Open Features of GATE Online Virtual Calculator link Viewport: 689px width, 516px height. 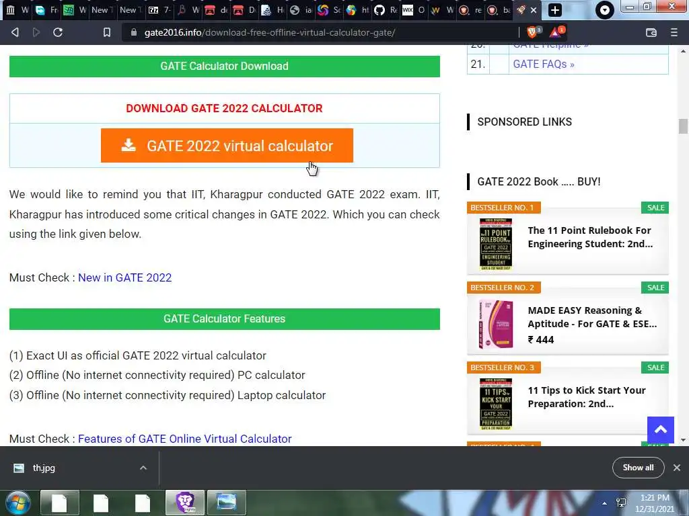[x=184, y=439]
